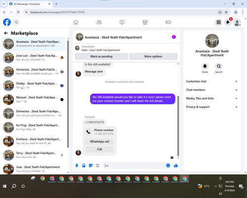Click the phone icon in phone number card
This screenshot has width=247, height=198.
pyautogui.click(x=88, y=132)
